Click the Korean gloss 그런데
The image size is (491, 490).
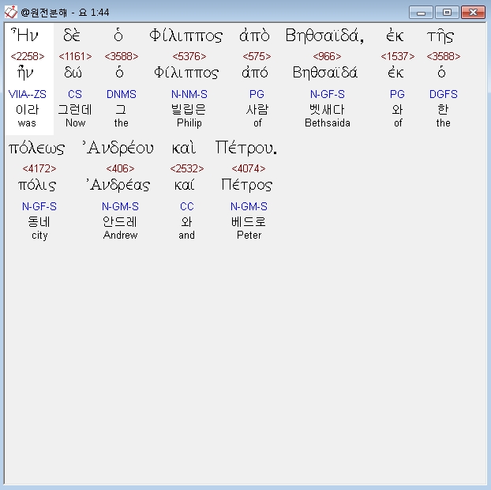click(x=75, y=109)
